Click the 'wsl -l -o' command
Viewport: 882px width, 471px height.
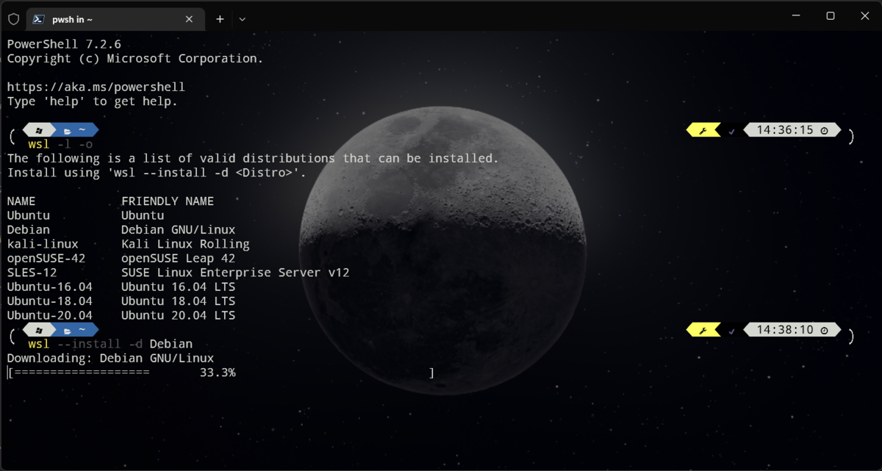tap(60, 145)
